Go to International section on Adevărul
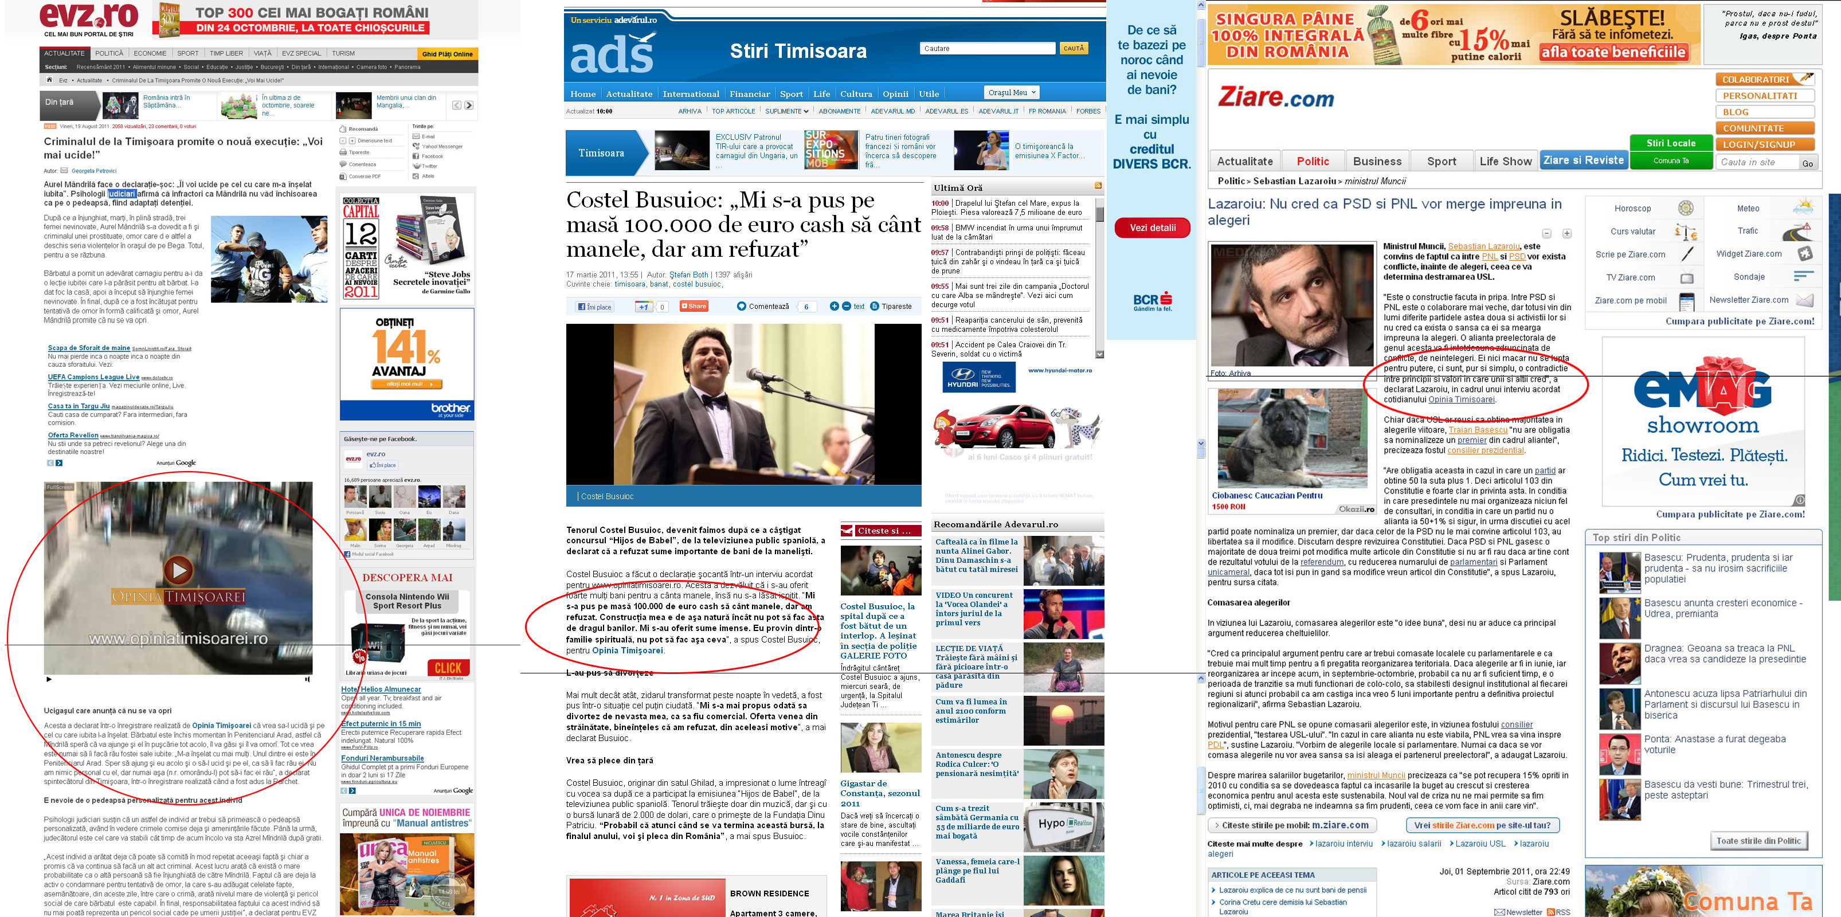Image resolution: width=1841 pixels, height=917 pixels. 690,93
